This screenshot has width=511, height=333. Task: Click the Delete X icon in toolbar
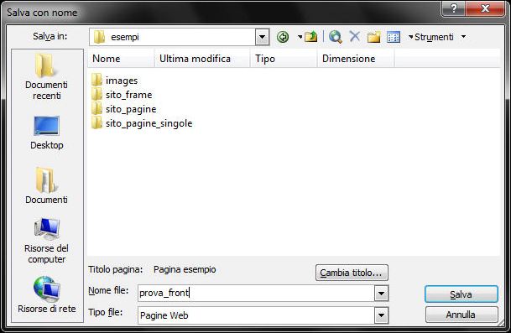point(355,37)
